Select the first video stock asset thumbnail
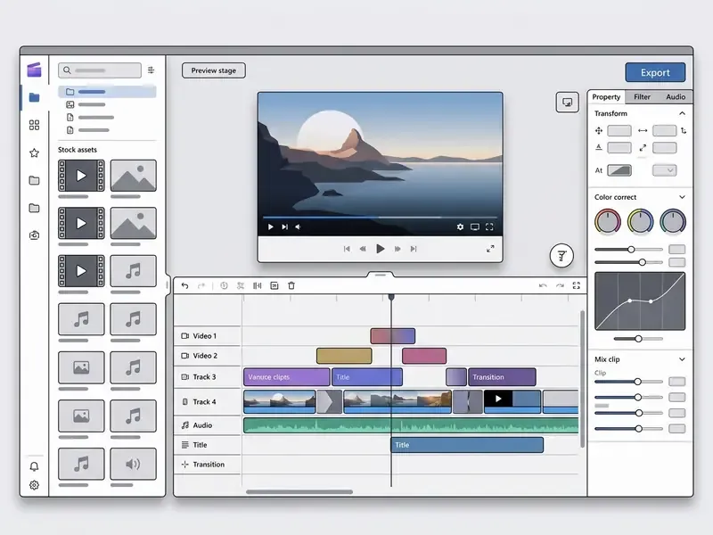 pos(81,176)
